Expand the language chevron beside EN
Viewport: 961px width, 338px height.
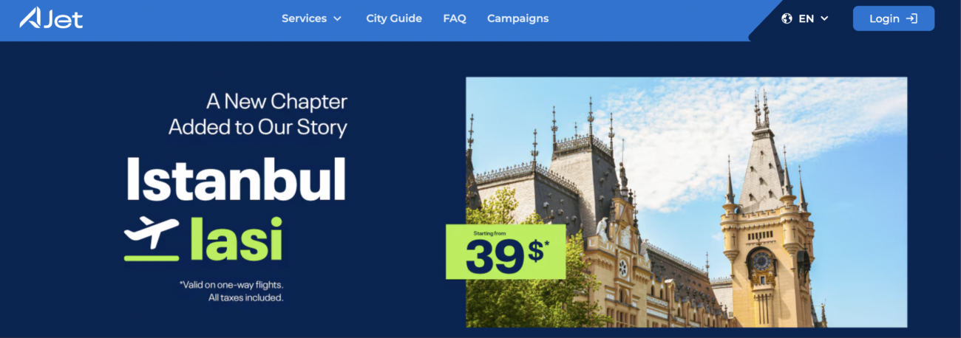824,18
